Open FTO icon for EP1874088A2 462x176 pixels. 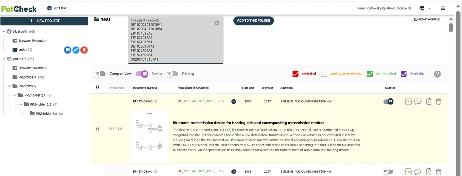409,102
